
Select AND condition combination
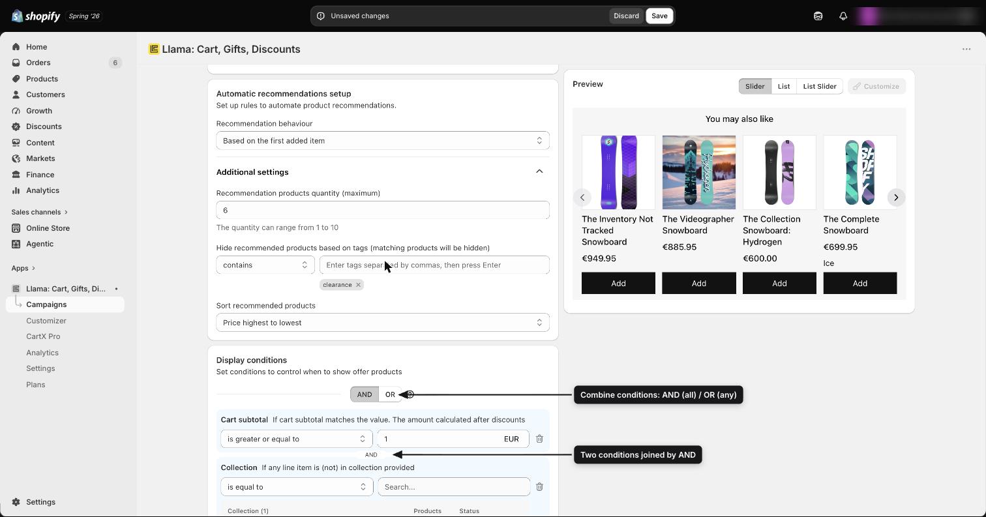(365, 394)
